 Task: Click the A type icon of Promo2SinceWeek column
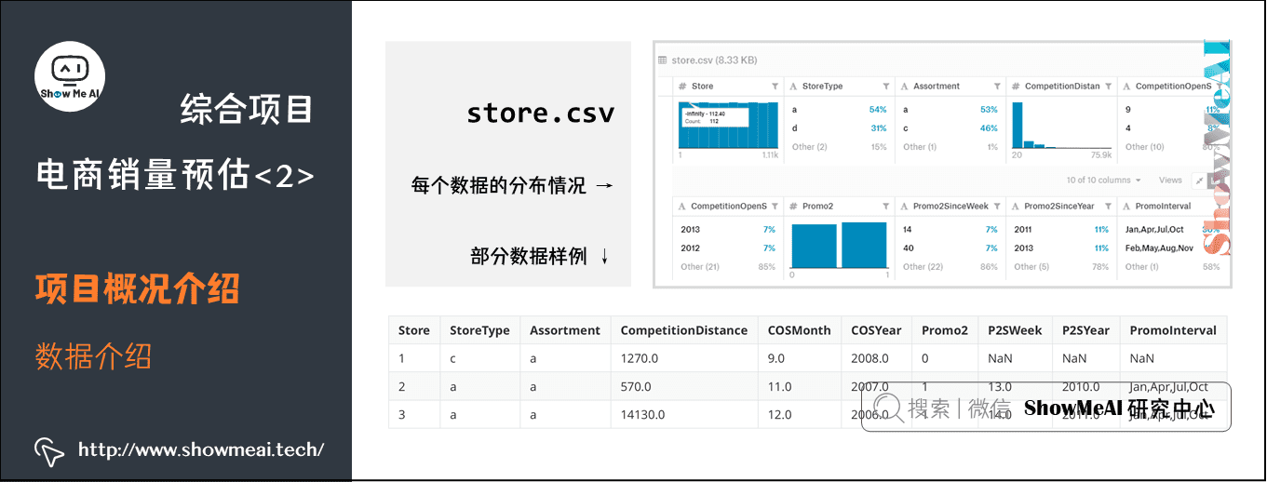905,207
